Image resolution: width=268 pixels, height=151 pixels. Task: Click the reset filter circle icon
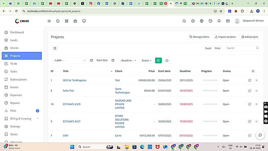tap(167, 60)
